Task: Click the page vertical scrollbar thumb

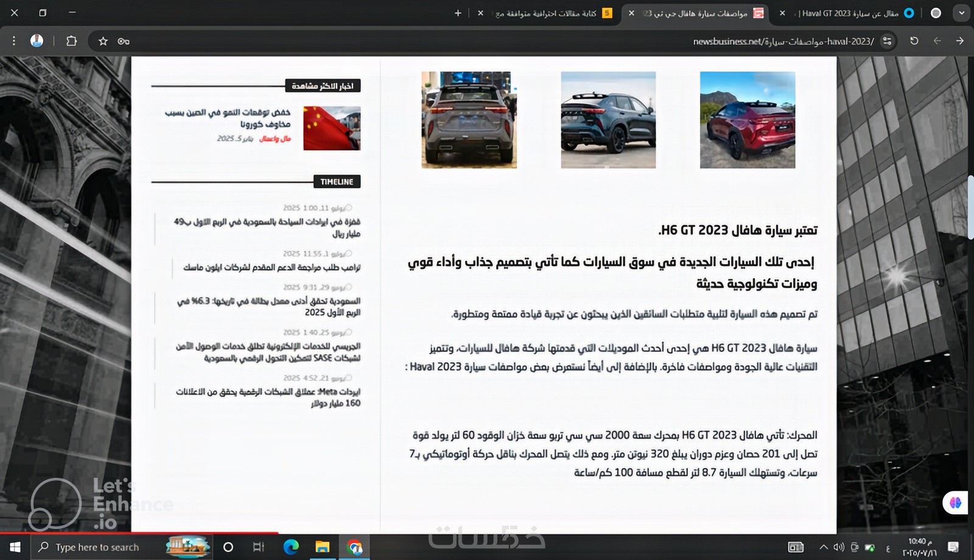Action: pyautogui.click(x=970, y=208)
